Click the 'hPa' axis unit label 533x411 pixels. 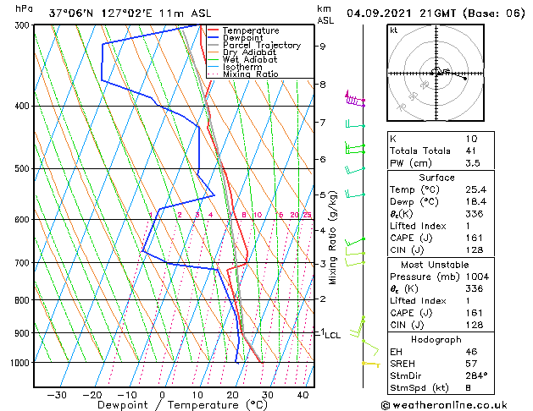click(24, 9)
